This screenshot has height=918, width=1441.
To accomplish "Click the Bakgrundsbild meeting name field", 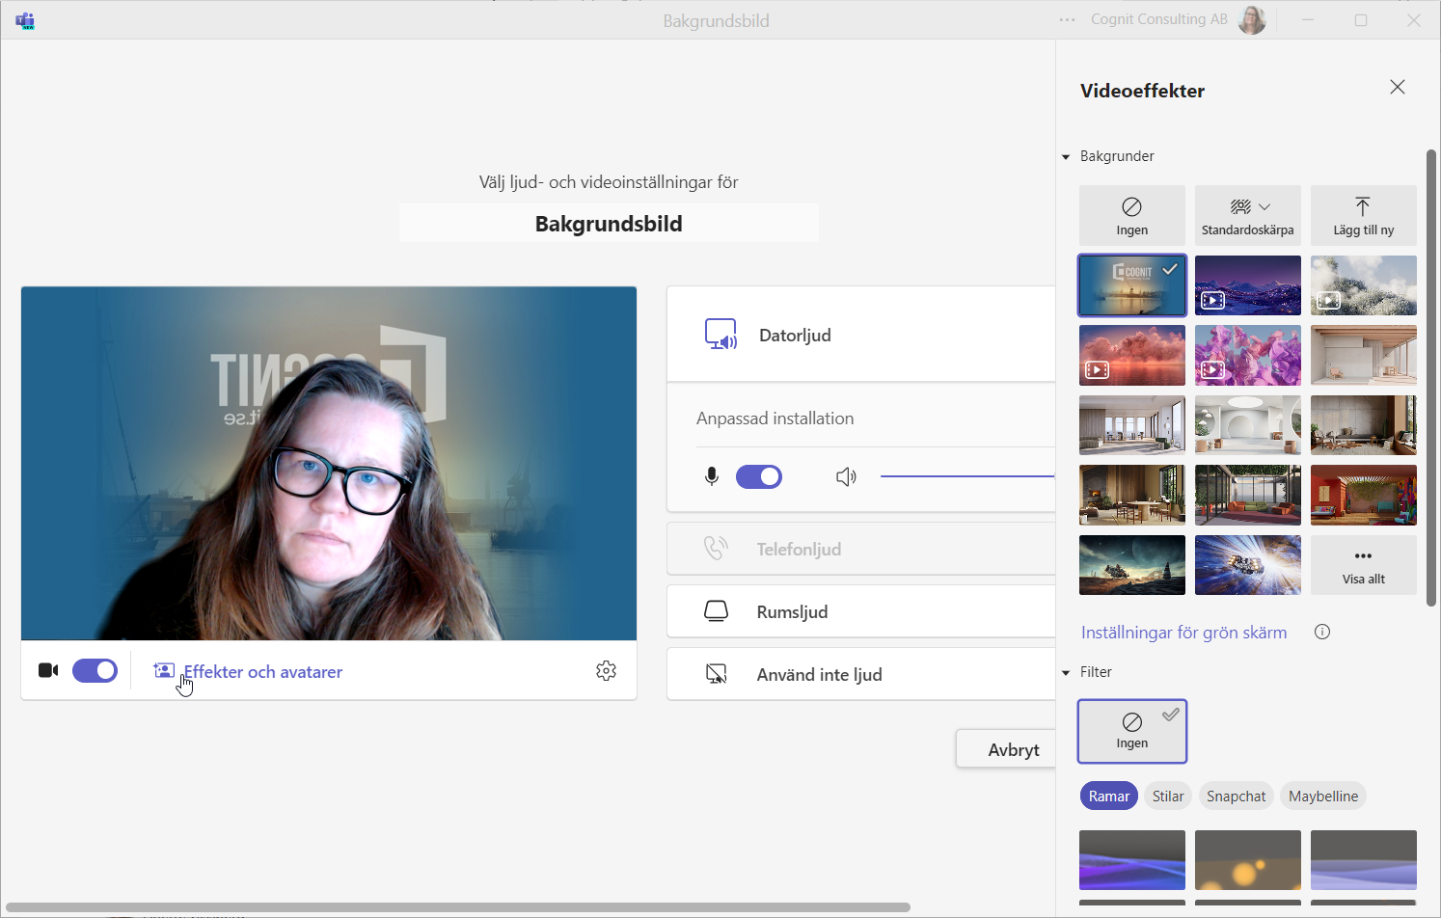I will (609, 224).
